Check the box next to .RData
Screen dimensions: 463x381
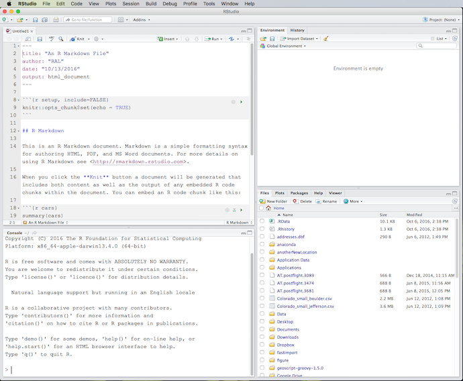[262, 221]
